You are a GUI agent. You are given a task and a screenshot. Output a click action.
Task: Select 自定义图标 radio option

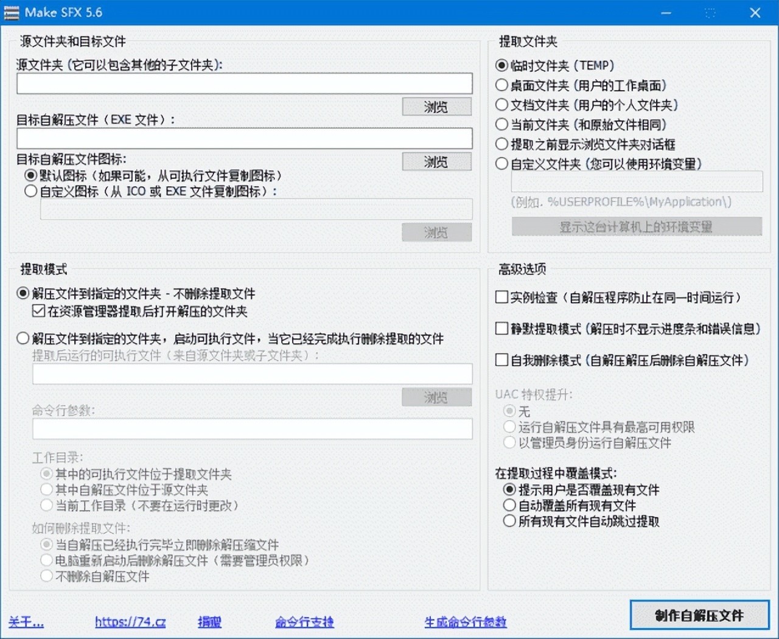pos(31,192)
